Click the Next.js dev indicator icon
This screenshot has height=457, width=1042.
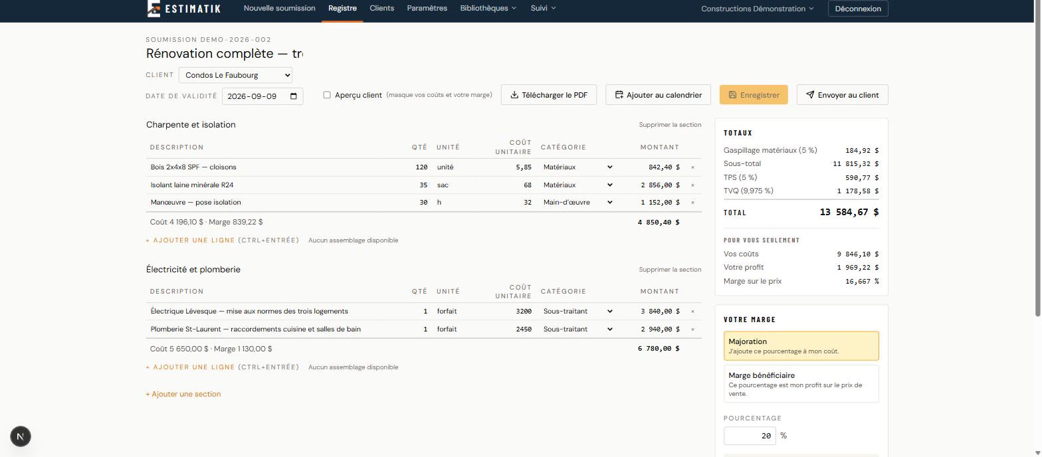click(21, 436)
